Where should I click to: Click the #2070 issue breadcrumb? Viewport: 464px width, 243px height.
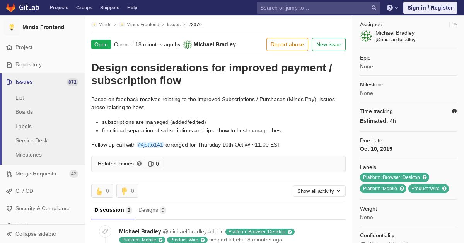pos(195,25)
